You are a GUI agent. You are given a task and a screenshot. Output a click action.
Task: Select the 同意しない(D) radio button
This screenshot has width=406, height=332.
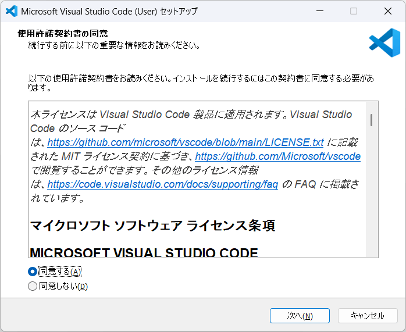coord(33,286)
